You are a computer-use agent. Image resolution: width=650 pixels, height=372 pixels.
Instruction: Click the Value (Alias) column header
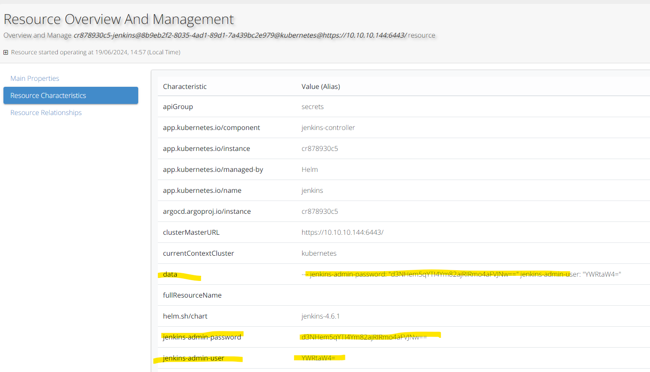coord(321,87)
